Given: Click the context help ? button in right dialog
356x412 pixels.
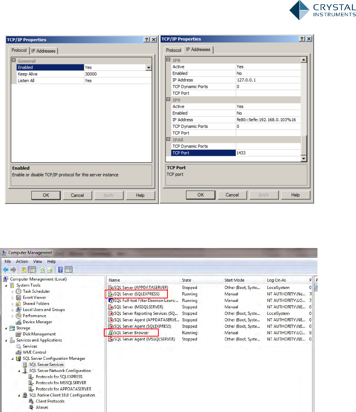Looking at the screenshot, I should pyautogui.click(x=302, y=39).
